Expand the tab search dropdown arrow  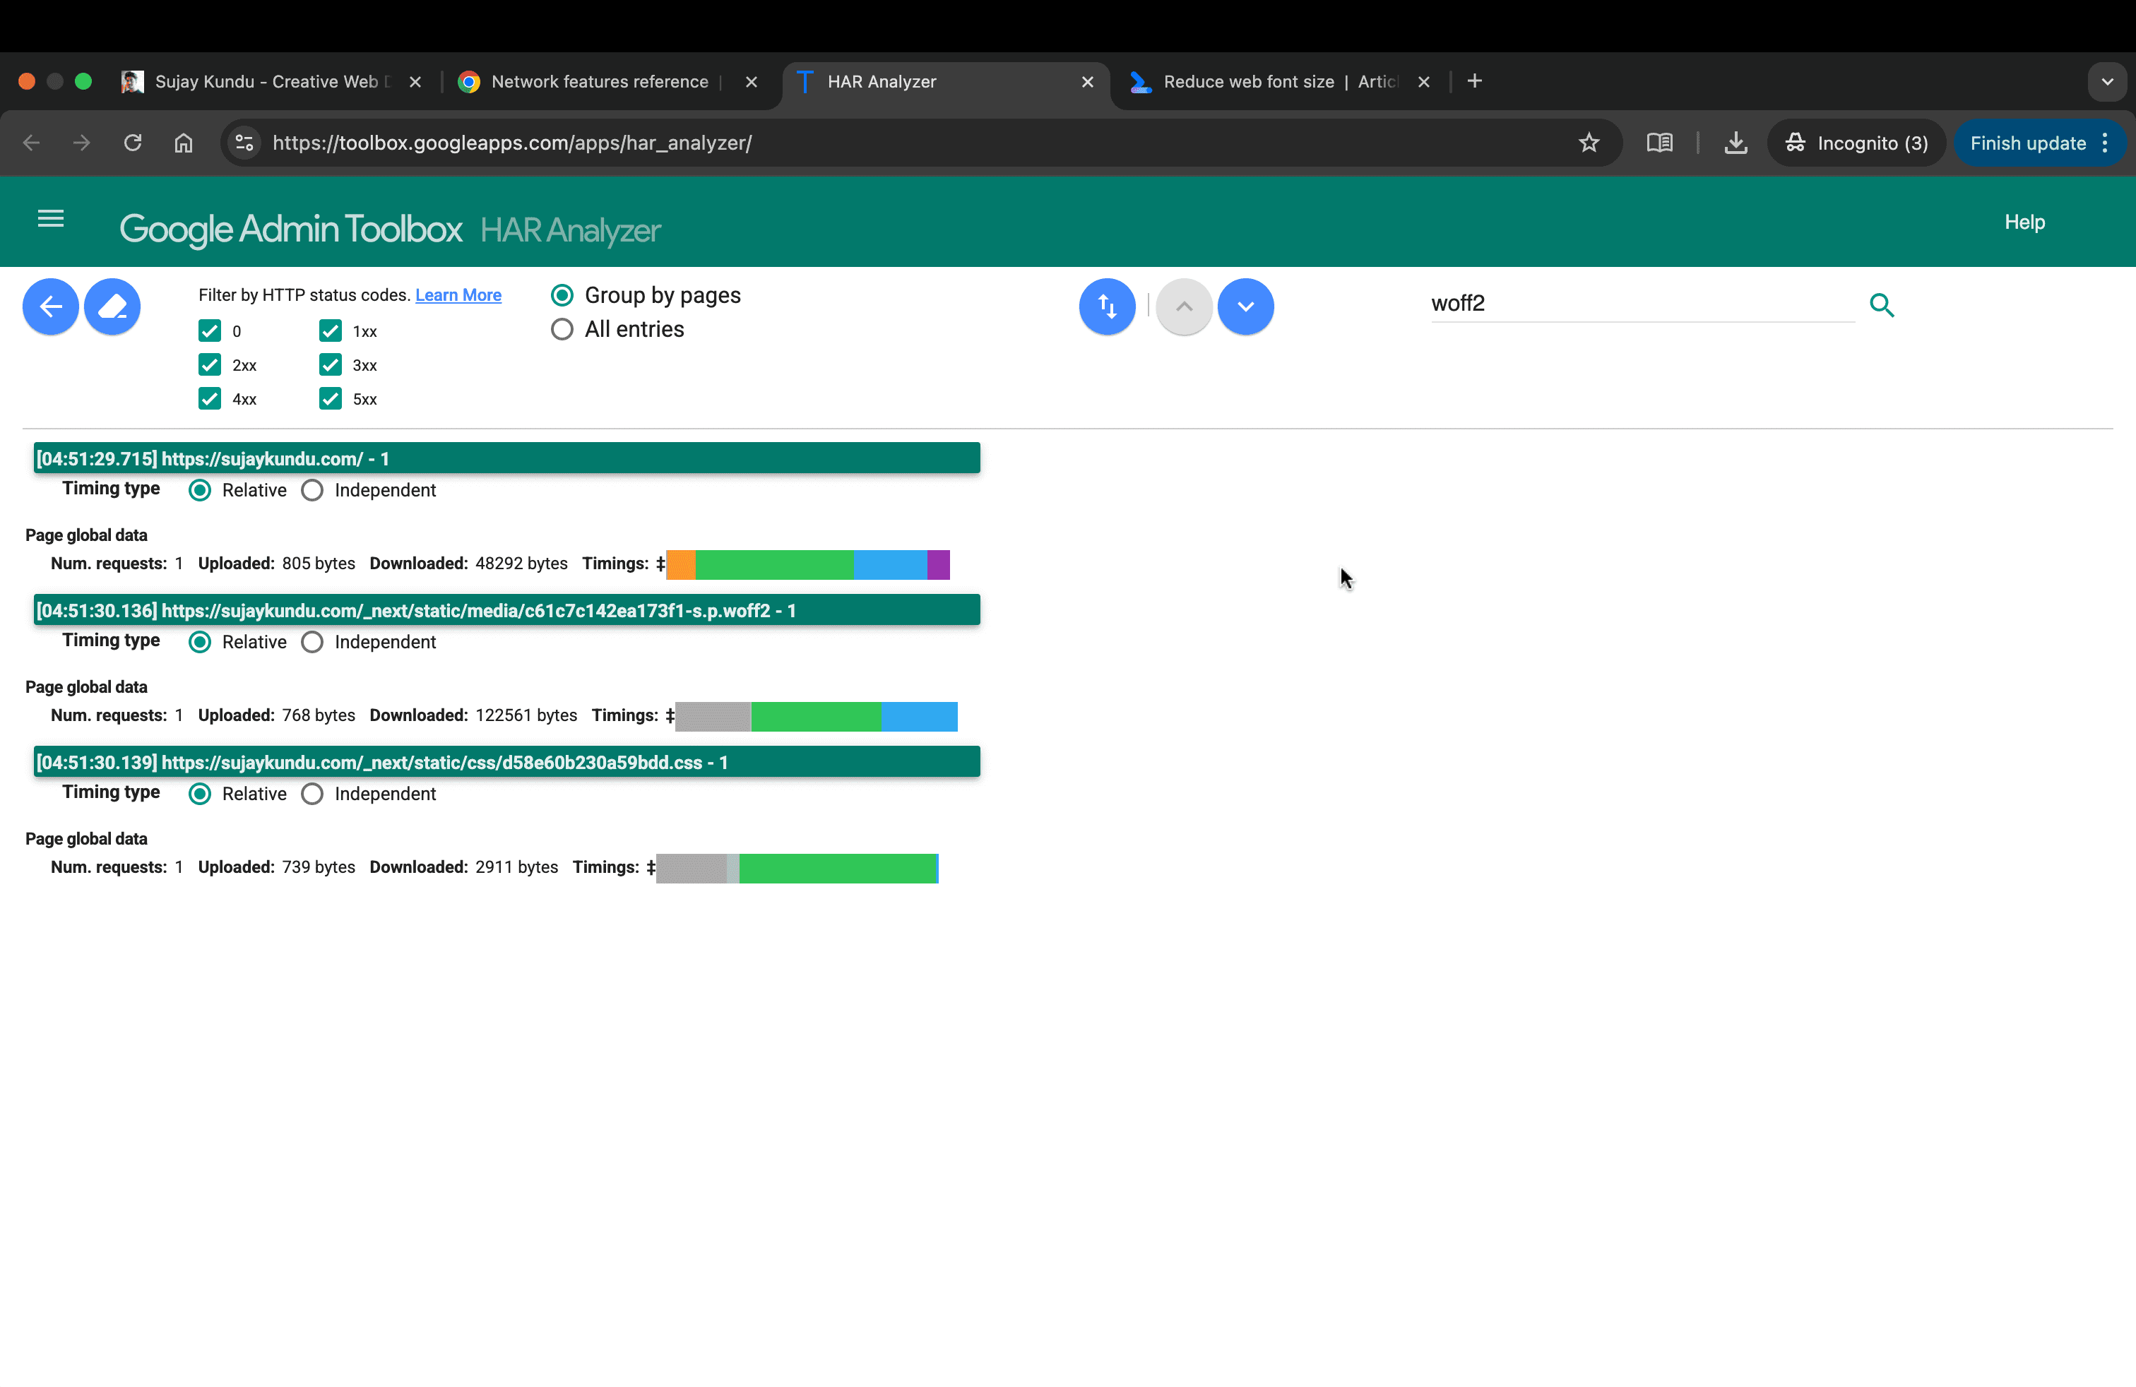tap(2106, 82)
